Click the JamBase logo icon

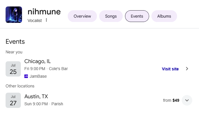pyautogui.click(x=26, y=76)
